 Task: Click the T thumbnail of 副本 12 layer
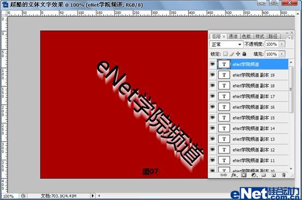pyautogui.click(x=224, y=149)
